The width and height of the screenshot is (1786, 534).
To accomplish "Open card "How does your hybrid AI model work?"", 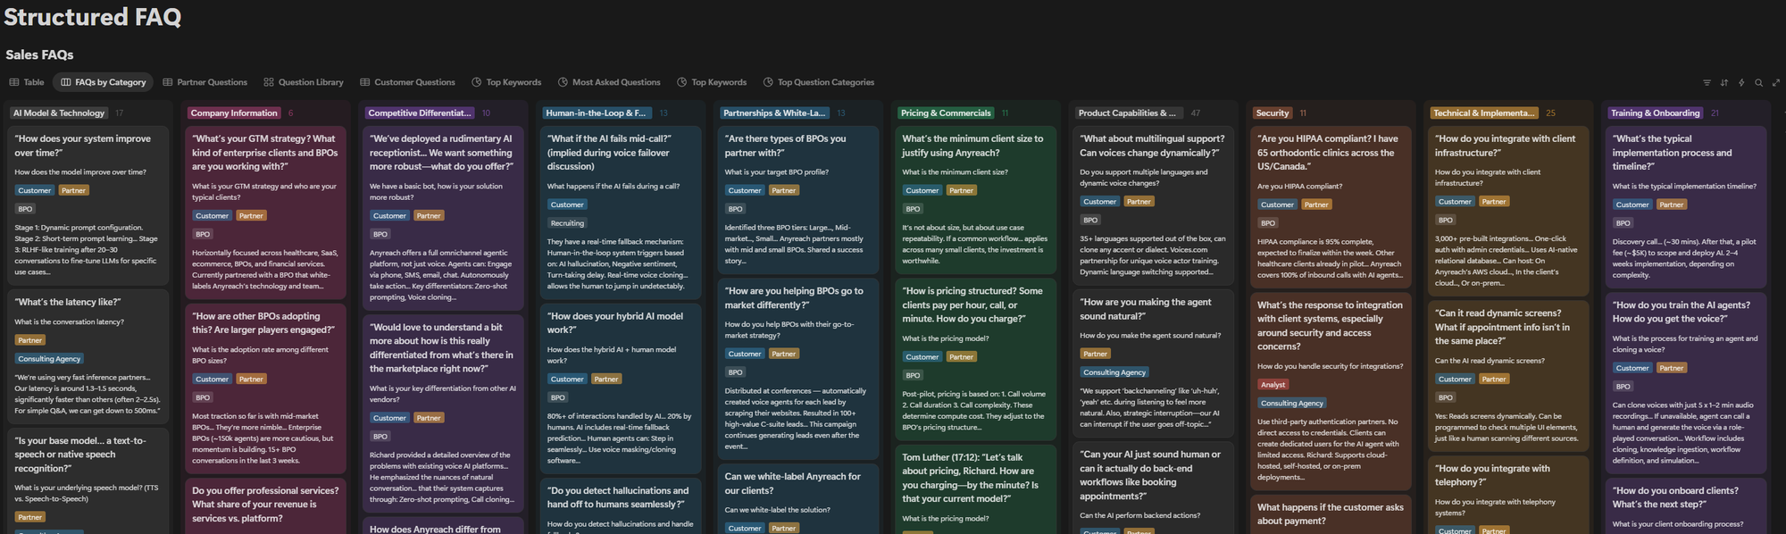I will [x=622, y=388].
